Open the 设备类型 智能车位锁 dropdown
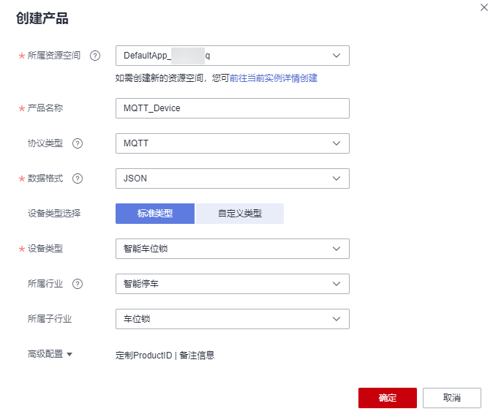 click(232, 249)
